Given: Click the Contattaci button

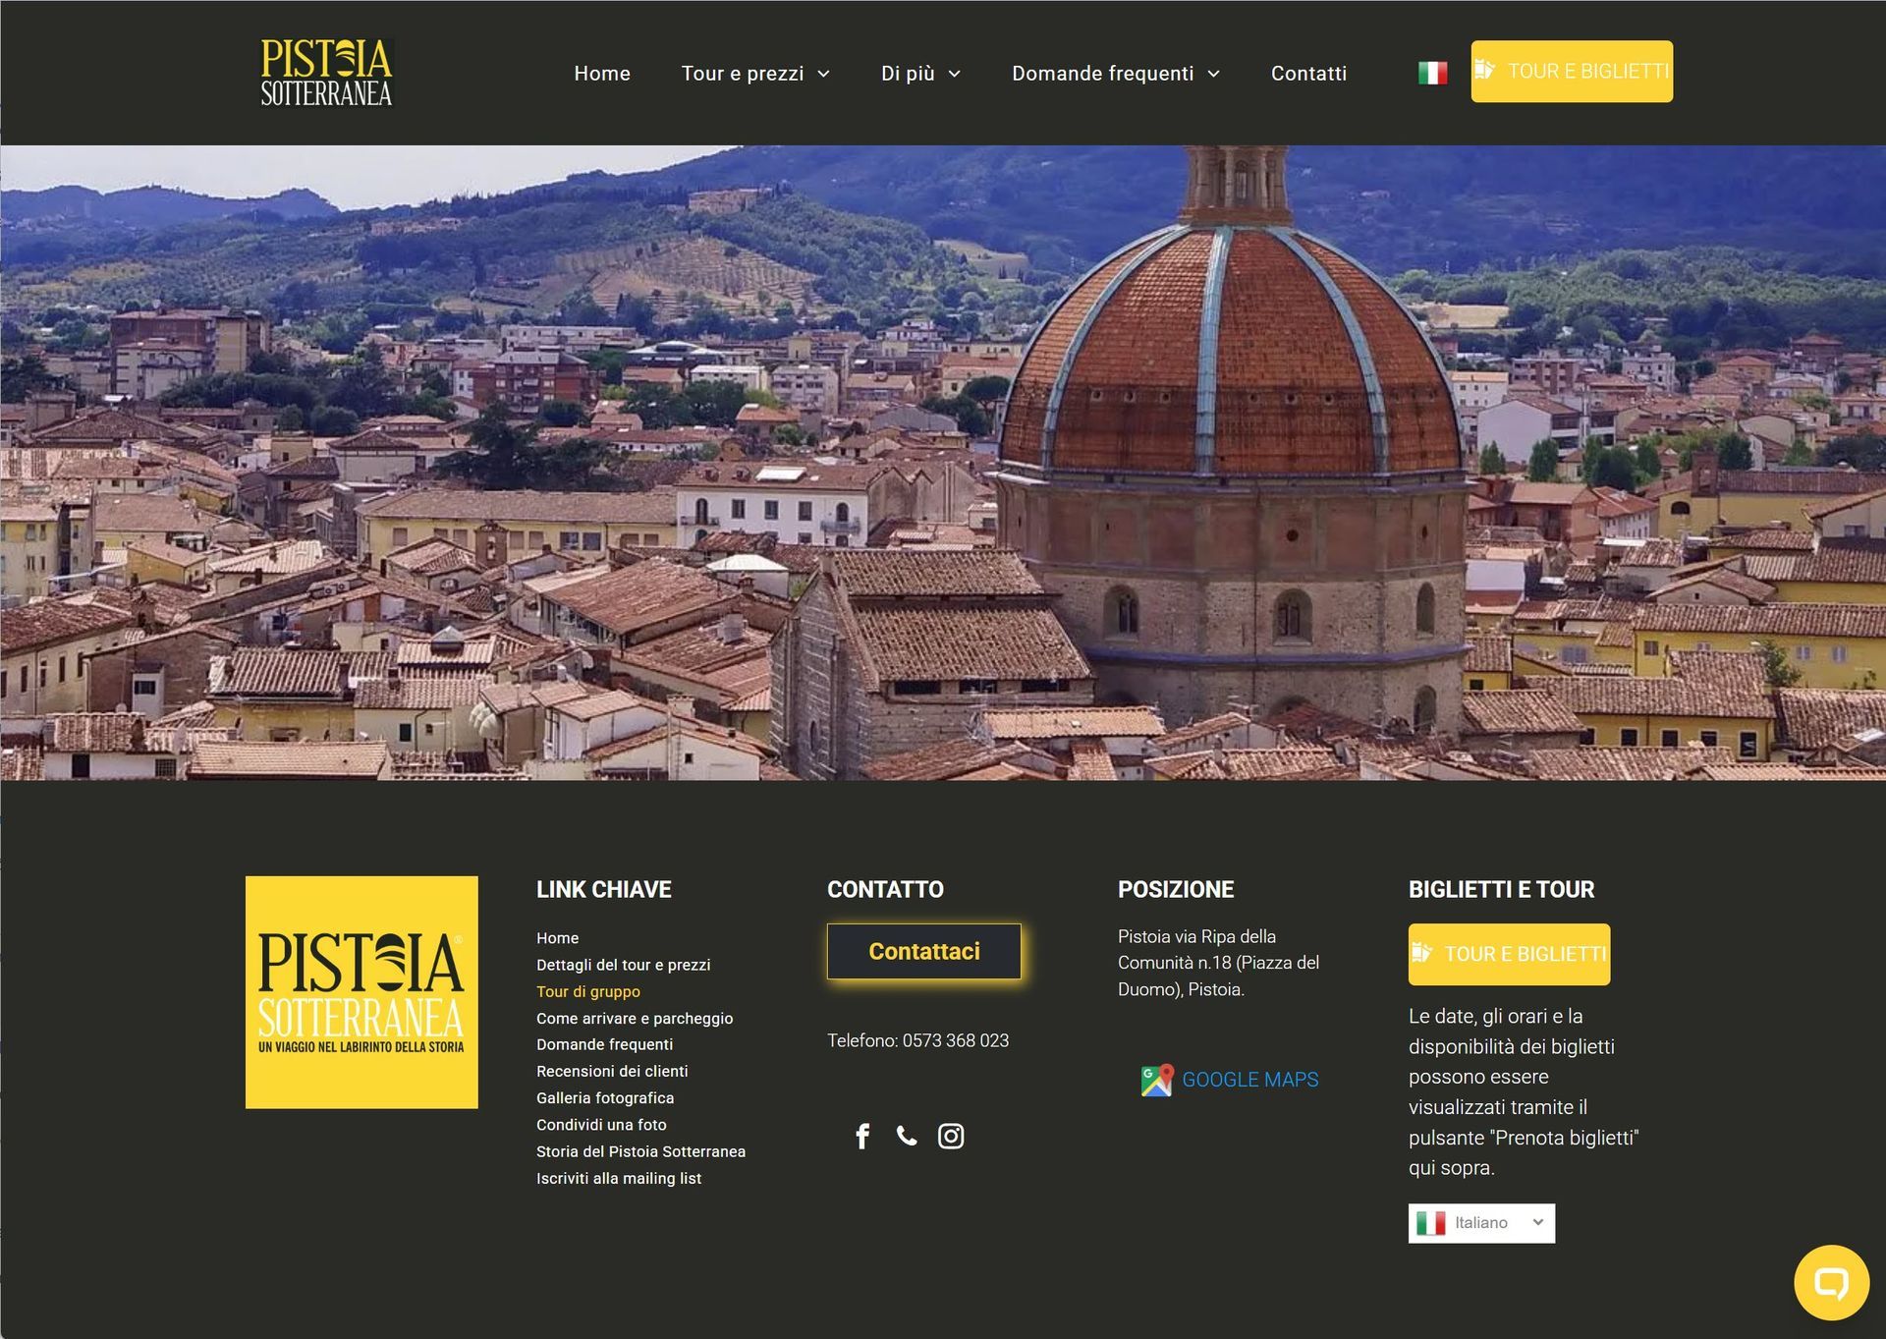Looking at the screenshot, I should (x=923, y=951).
